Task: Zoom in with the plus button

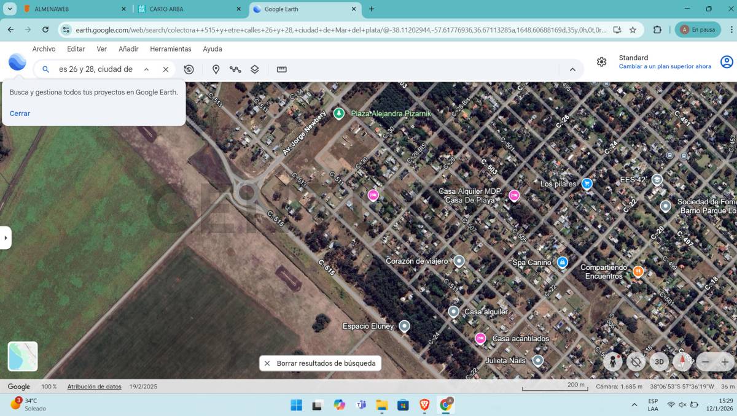Action: pos(725,362)
